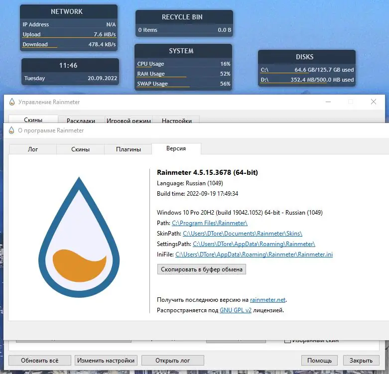Open the SettingsPath AppData\Roaming\Rainmeter link
The image size is (389, 374).
[254, 244]
